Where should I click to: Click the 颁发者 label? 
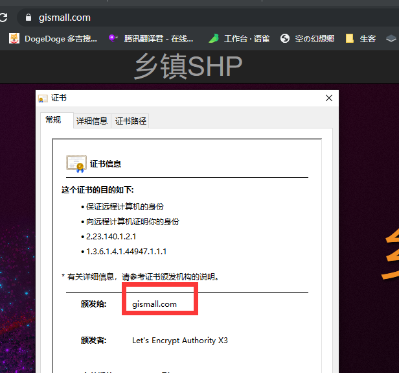[x=94, y=341]
